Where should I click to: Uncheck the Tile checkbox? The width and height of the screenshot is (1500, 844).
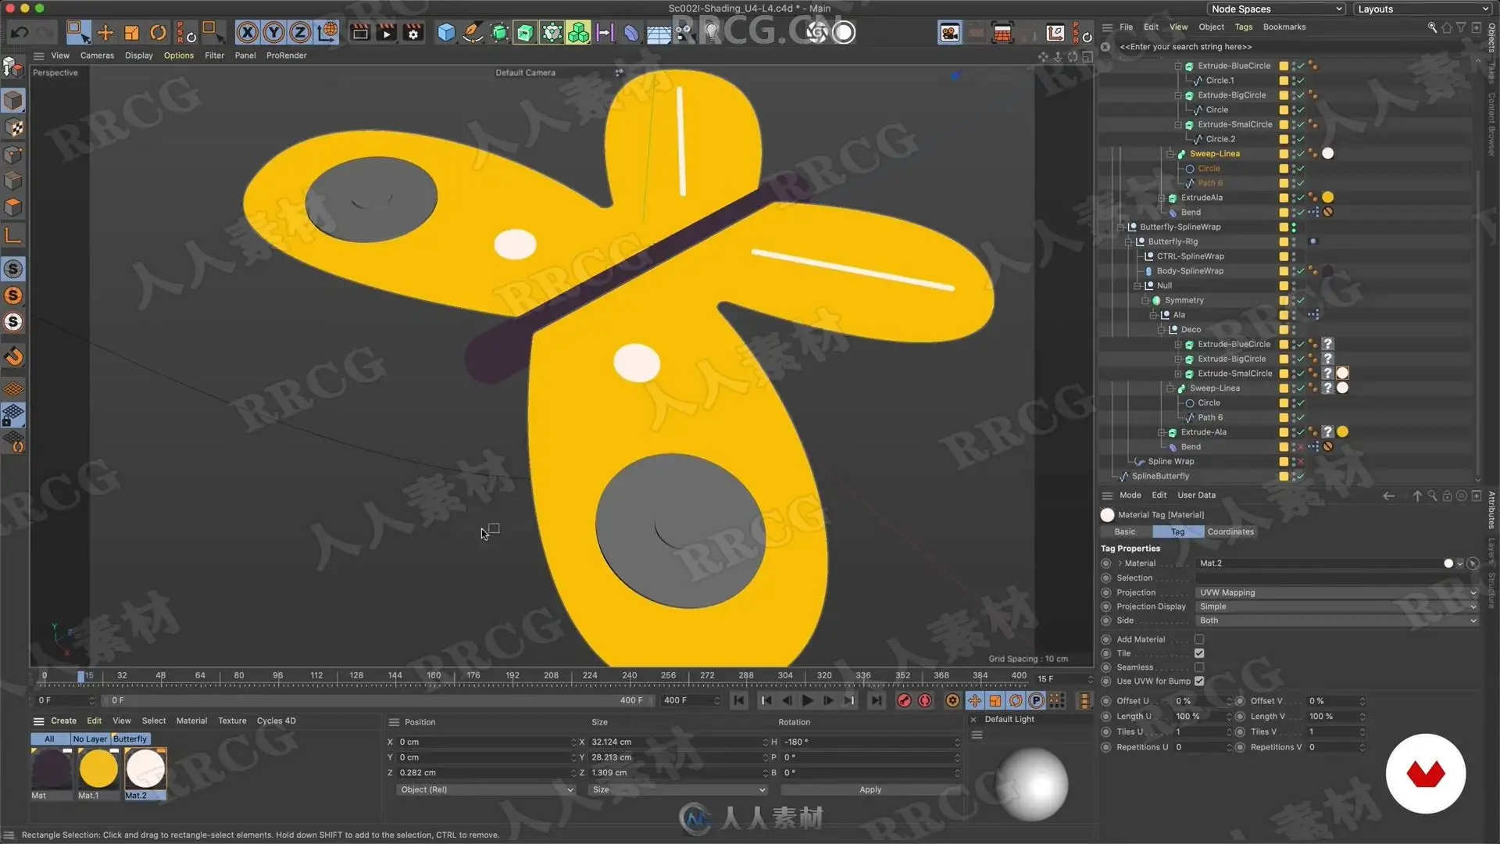pyautogui.click(x=1199, y=653)
